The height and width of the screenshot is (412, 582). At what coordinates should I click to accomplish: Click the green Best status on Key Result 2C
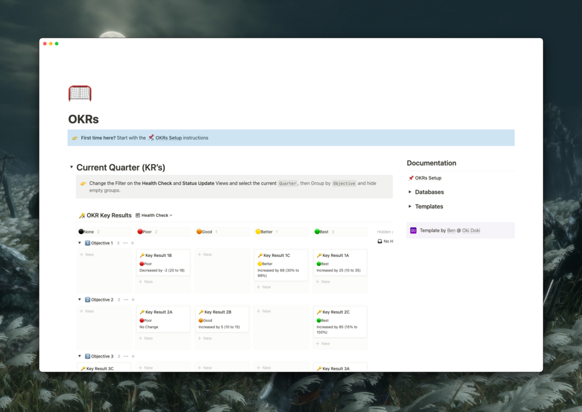point(323,321)
